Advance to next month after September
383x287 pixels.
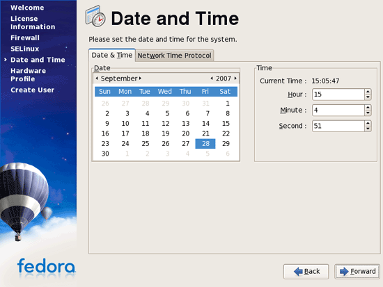(x=140, y=79)
